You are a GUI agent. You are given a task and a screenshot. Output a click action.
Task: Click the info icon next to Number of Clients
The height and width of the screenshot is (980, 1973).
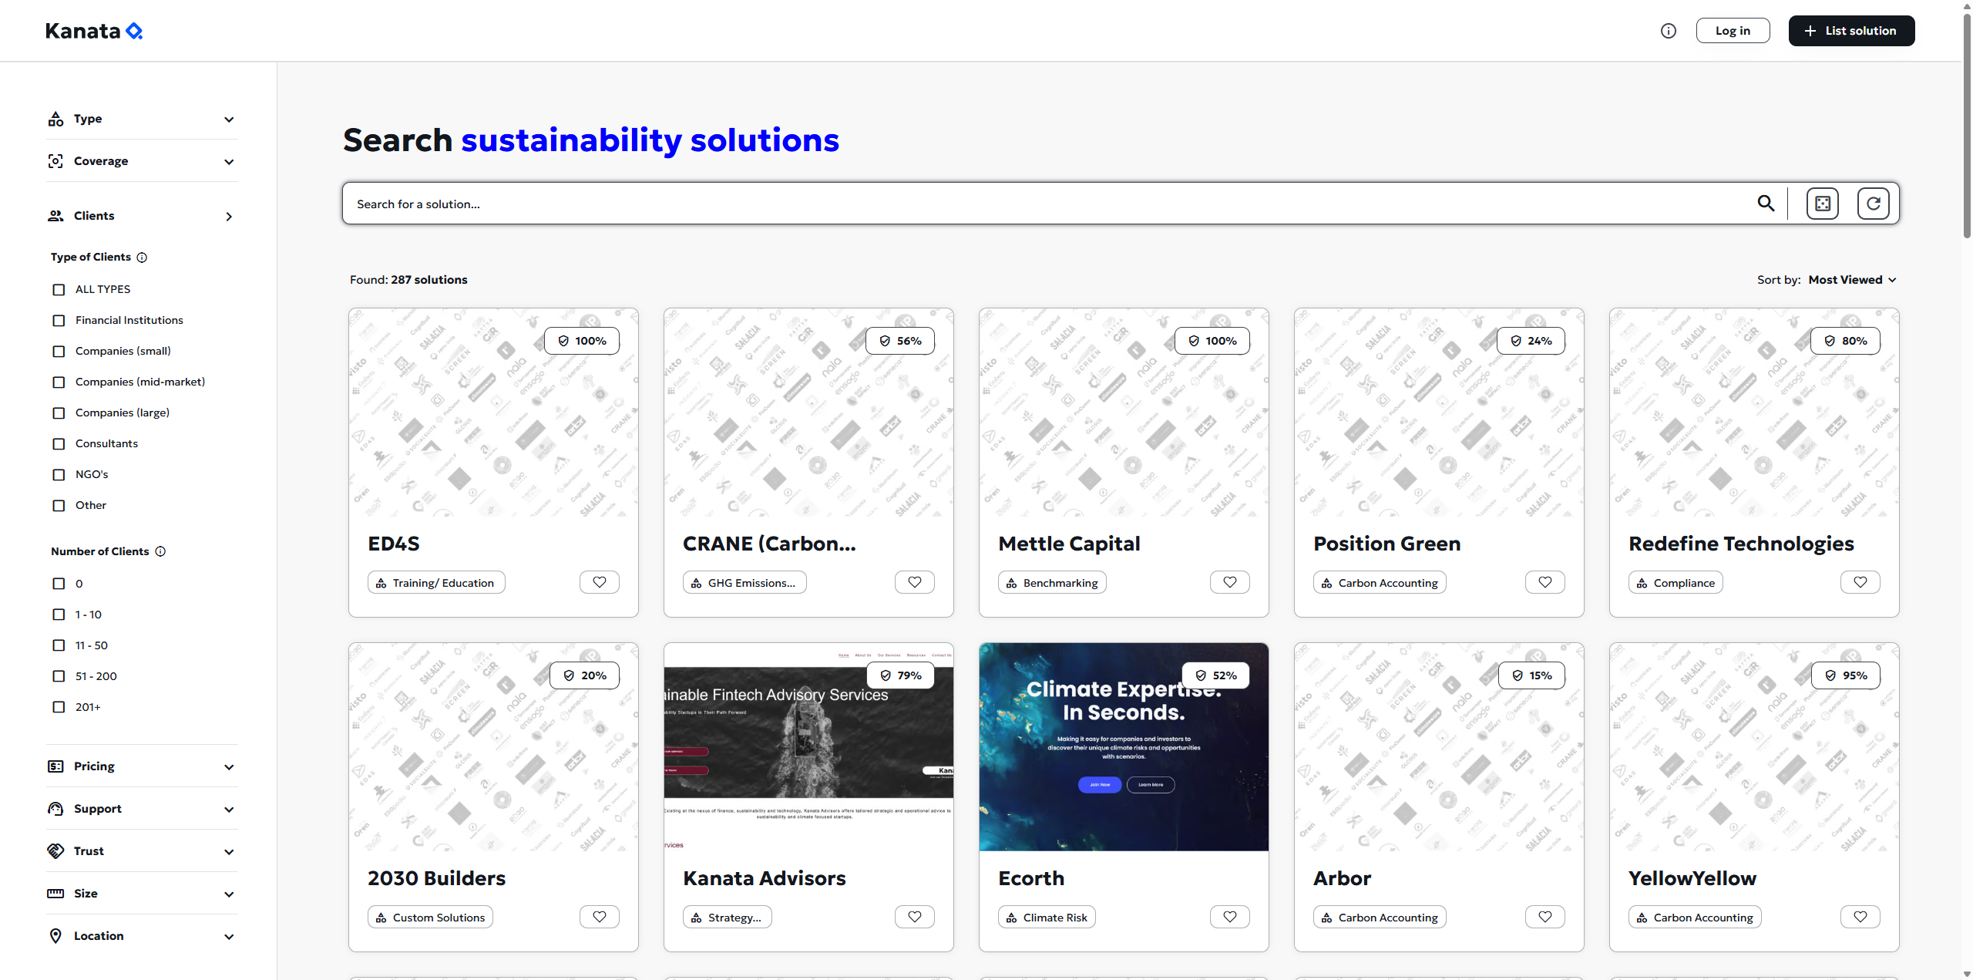[160, 551]
